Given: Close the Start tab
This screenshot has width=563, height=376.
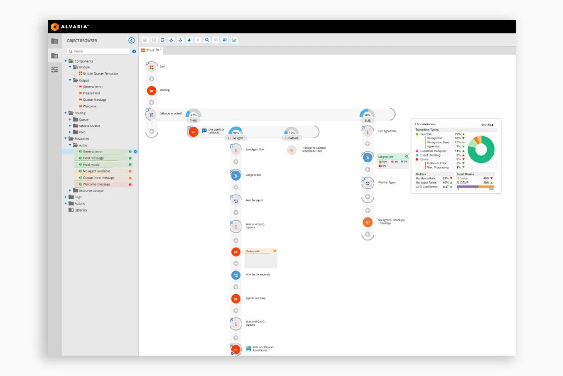Looking at the screenshot, I should click(161, 49).
